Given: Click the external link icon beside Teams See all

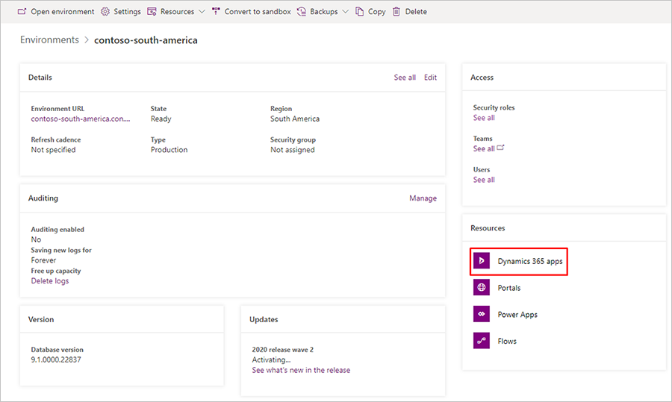Looking at the screenshot, I should coord(500,148).
